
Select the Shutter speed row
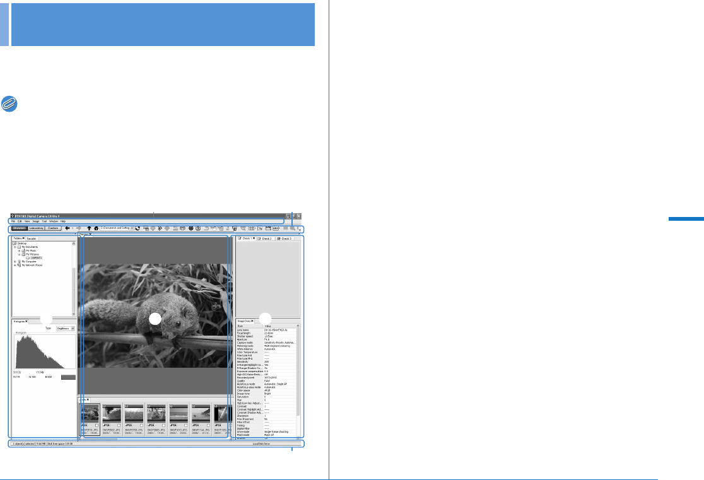[x=266, y=336]
